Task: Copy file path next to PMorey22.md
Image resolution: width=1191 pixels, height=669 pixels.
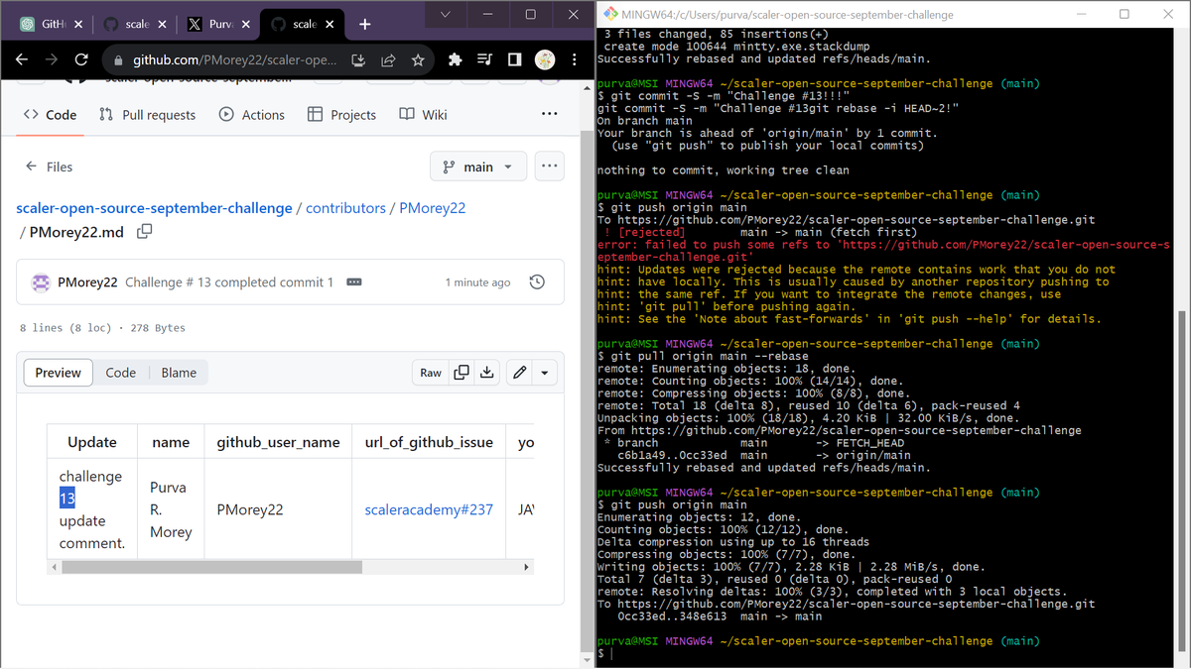Action: pos(145,232)
